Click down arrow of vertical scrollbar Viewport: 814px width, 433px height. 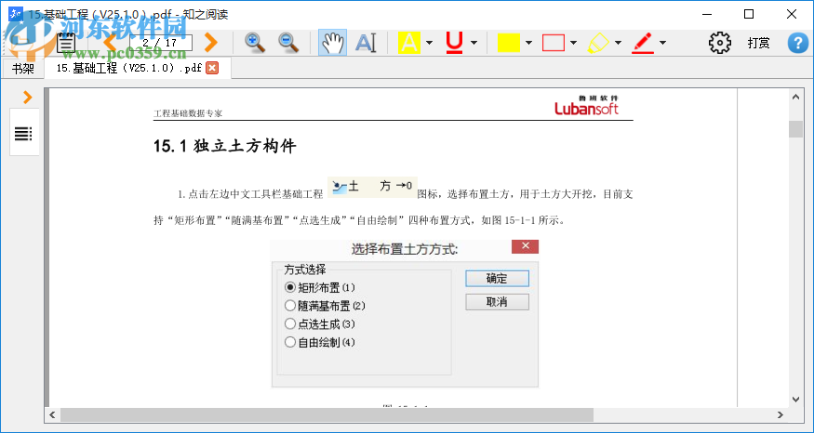tap(795, 400)
